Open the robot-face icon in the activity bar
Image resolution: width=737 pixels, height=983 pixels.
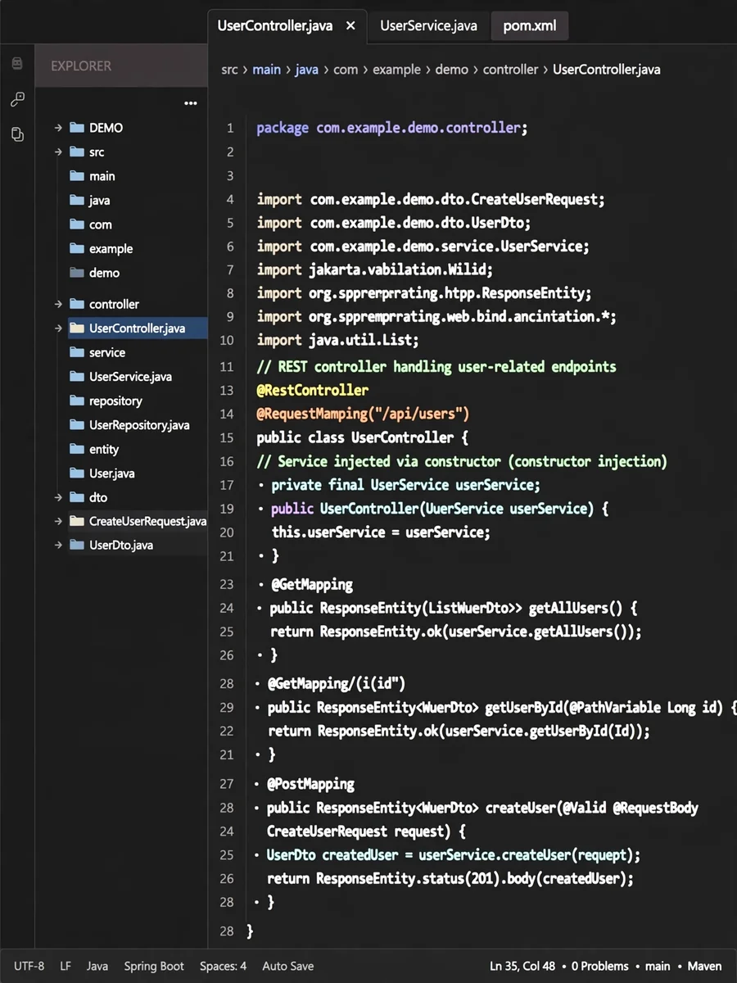17,64
